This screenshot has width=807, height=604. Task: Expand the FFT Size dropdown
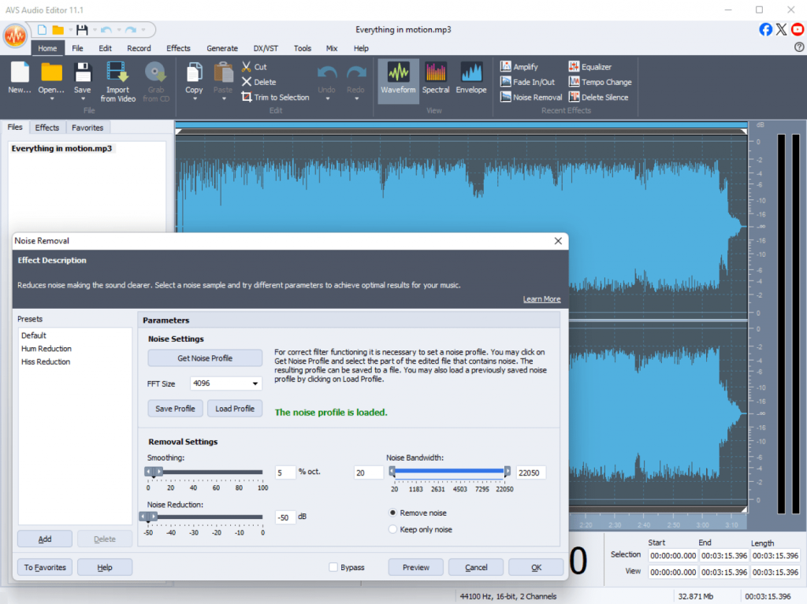[x=255, y=384]
